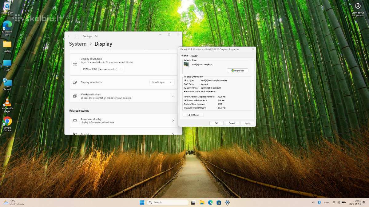Screen dimensions: 369x207
Task: Click the List All Modes button
Action: 193,115
